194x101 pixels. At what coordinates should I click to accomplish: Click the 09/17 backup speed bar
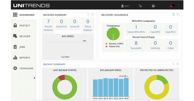coord(111,88)
